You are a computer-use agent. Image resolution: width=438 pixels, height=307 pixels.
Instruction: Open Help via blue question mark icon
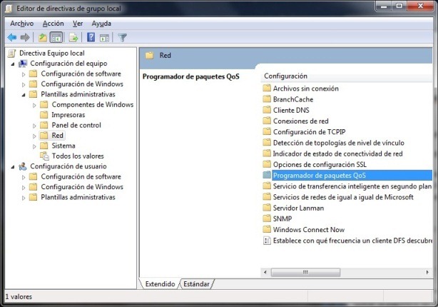pos(91,37)
